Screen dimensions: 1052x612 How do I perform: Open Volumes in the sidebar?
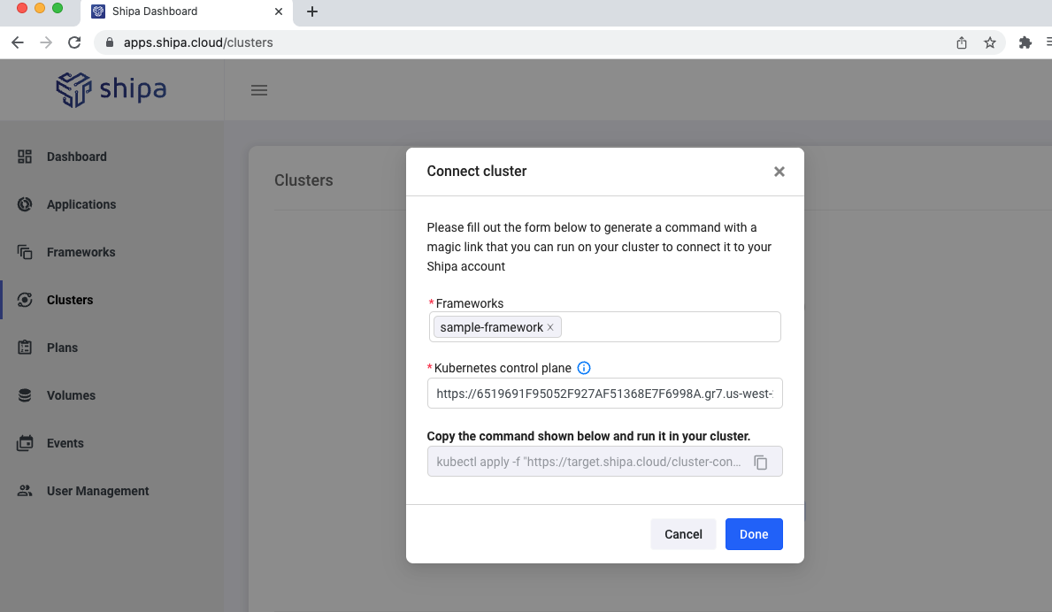click(71, 395)
